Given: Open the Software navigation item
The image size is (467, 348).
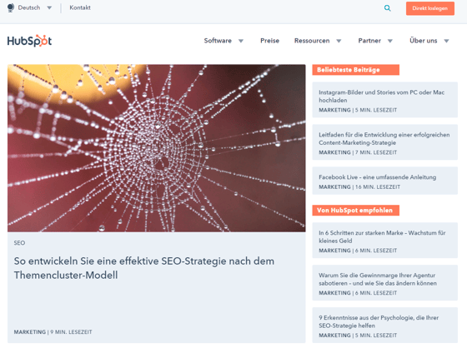Looking at the screenshot, I should (218, 41).
